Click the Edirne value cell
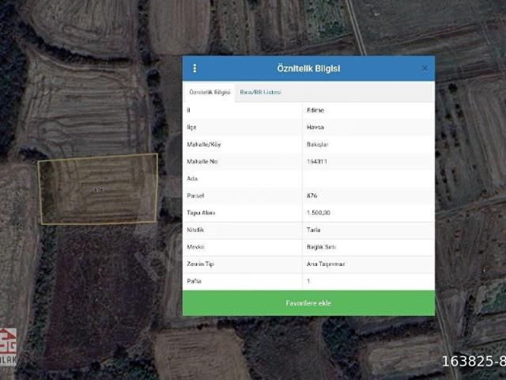 point(315,110)
